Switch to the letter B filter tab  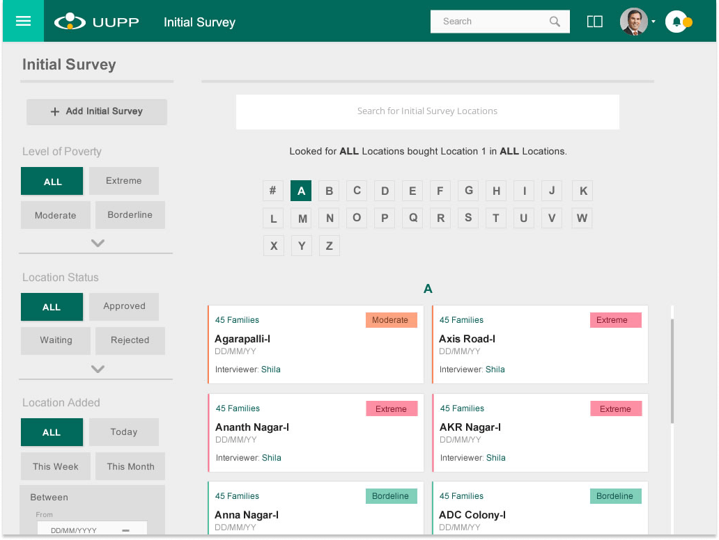[329, 190]
